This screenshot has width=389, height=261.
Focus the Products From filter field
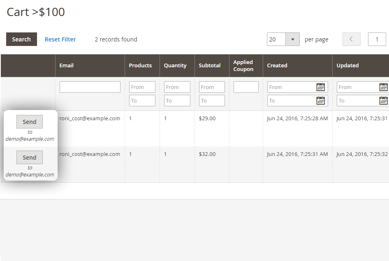coord(142,87)
